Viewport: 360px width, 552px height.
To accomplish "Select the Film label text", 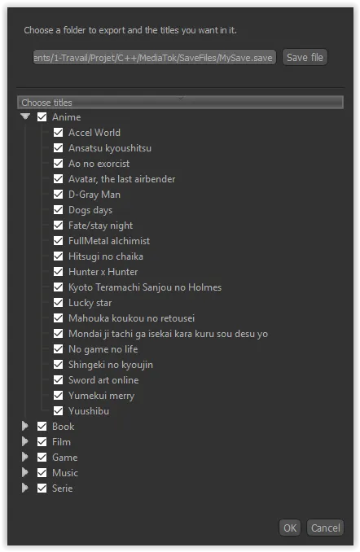I will (x=61, y=442).
